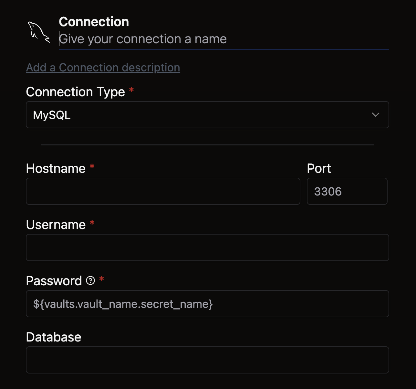Click the Password label text
Viewport: 416px width, 389px height.
pyautogui.click(x=54, y=281)
